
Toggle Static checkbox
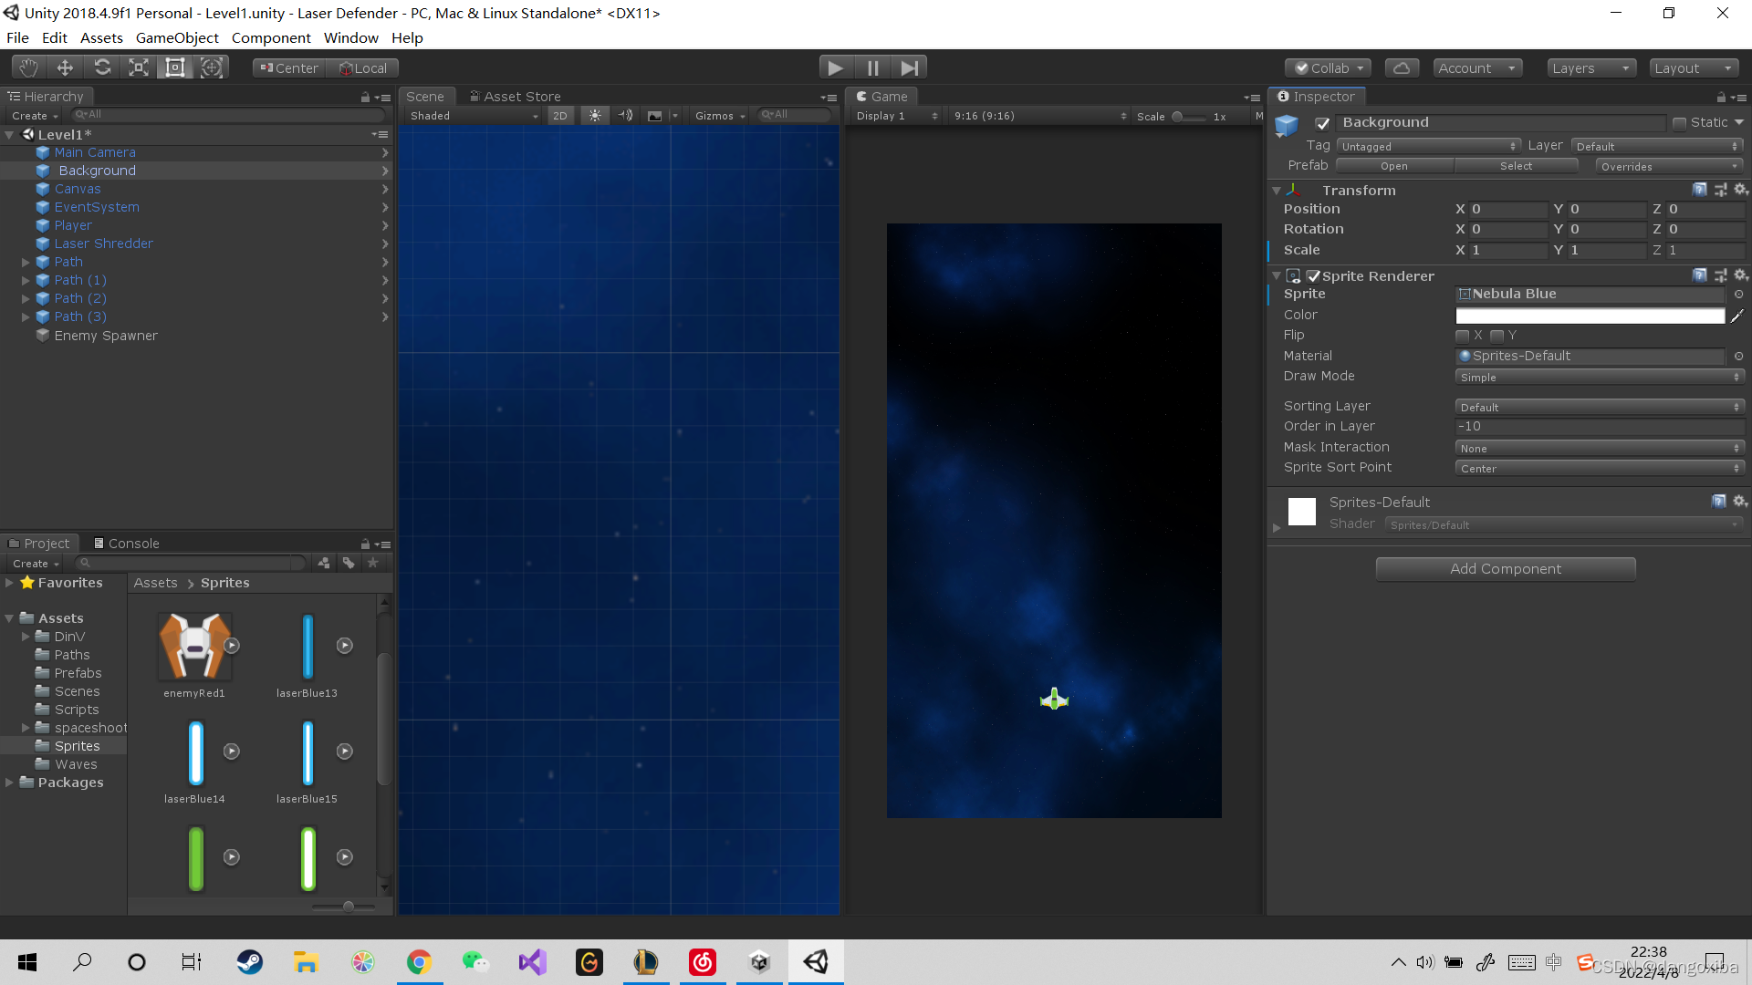click(x=1679, y=123)
